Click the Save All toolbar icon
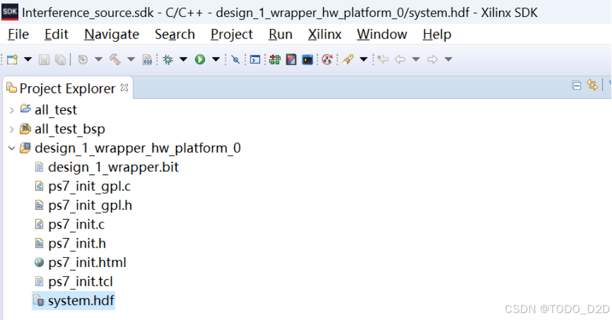The image size is (612, 320). 60,60
